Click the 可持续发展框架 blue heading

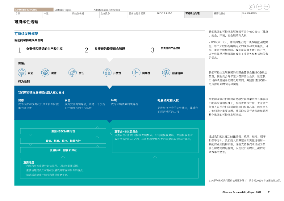(x=26, y=34)
